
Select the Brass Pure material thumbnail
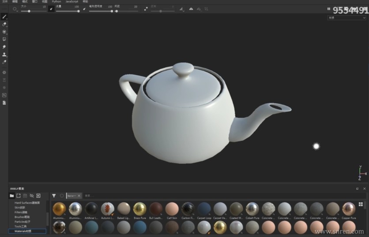pyautogui.click(x=140, y=209)
